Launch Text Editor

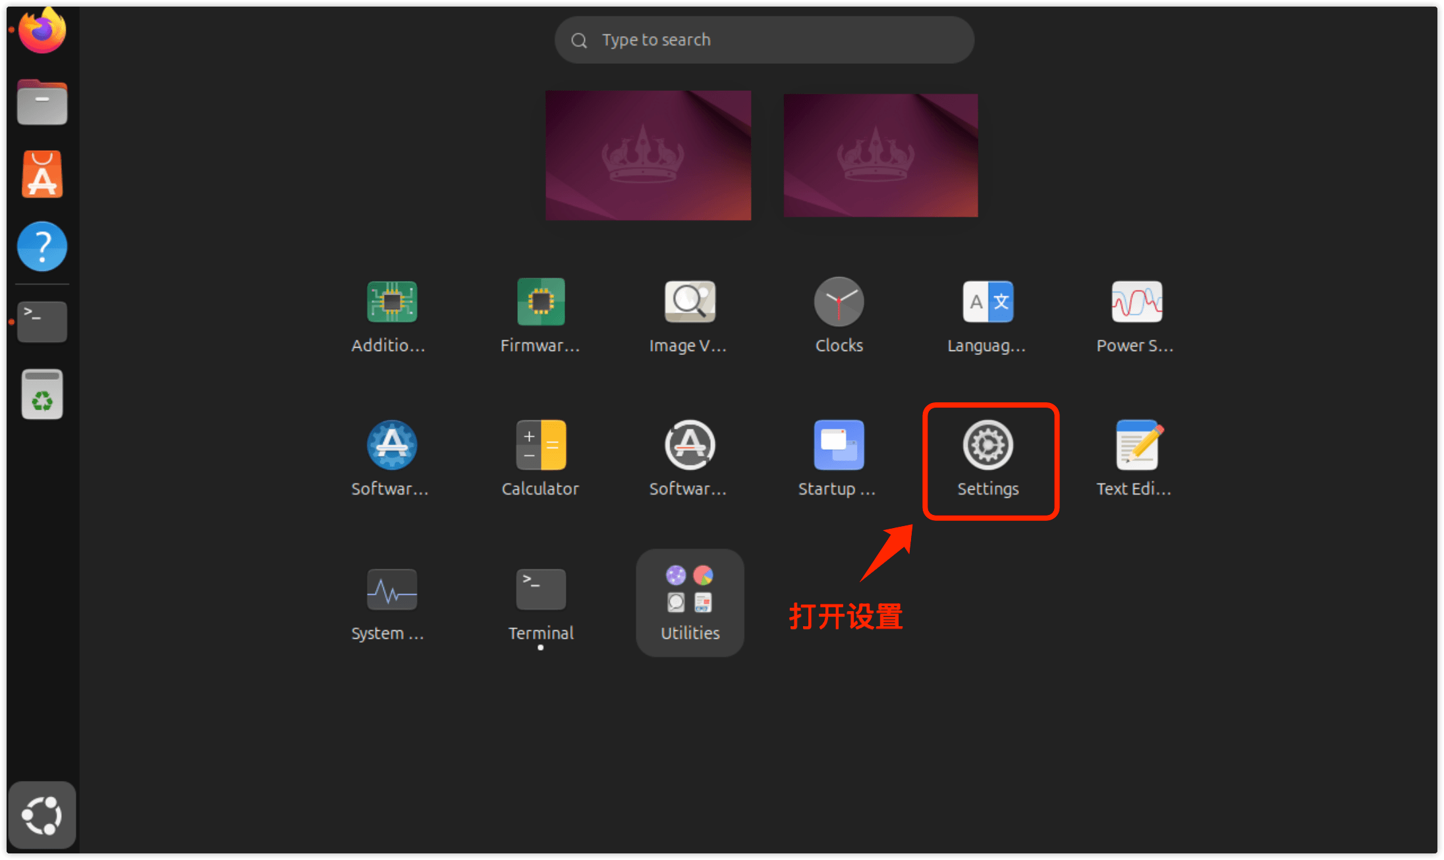tap(1136, 446)
